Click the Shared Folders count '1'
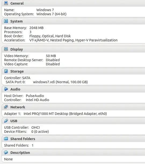This screenshot has width=145, height=164. [x=32, y=145]
